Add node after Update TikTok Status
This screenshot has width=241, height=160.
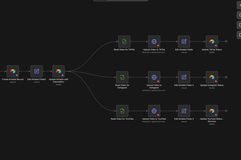(226, 41)
